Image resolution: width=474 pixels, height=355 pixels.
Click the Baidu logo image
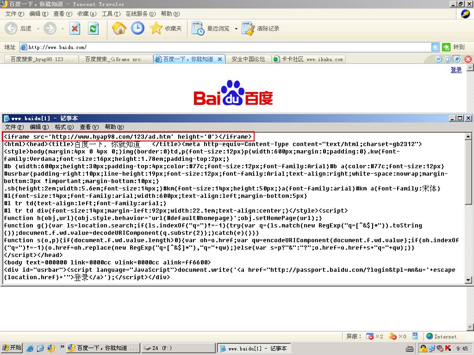233,92
